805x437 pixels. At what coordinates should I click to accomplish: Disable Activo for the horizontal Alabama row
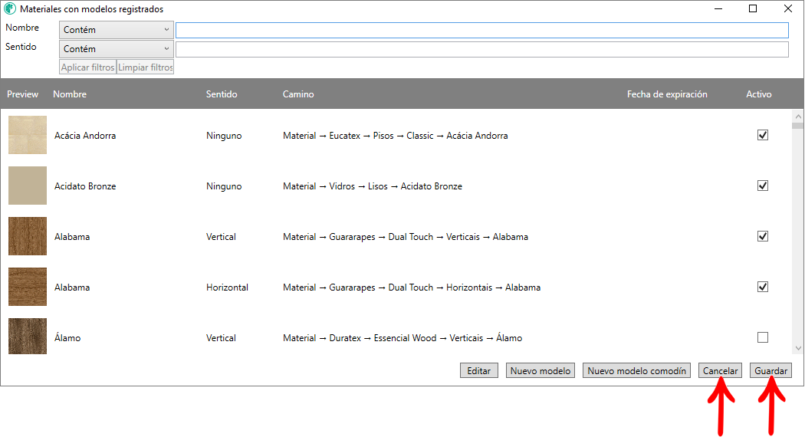coord(762,287)
